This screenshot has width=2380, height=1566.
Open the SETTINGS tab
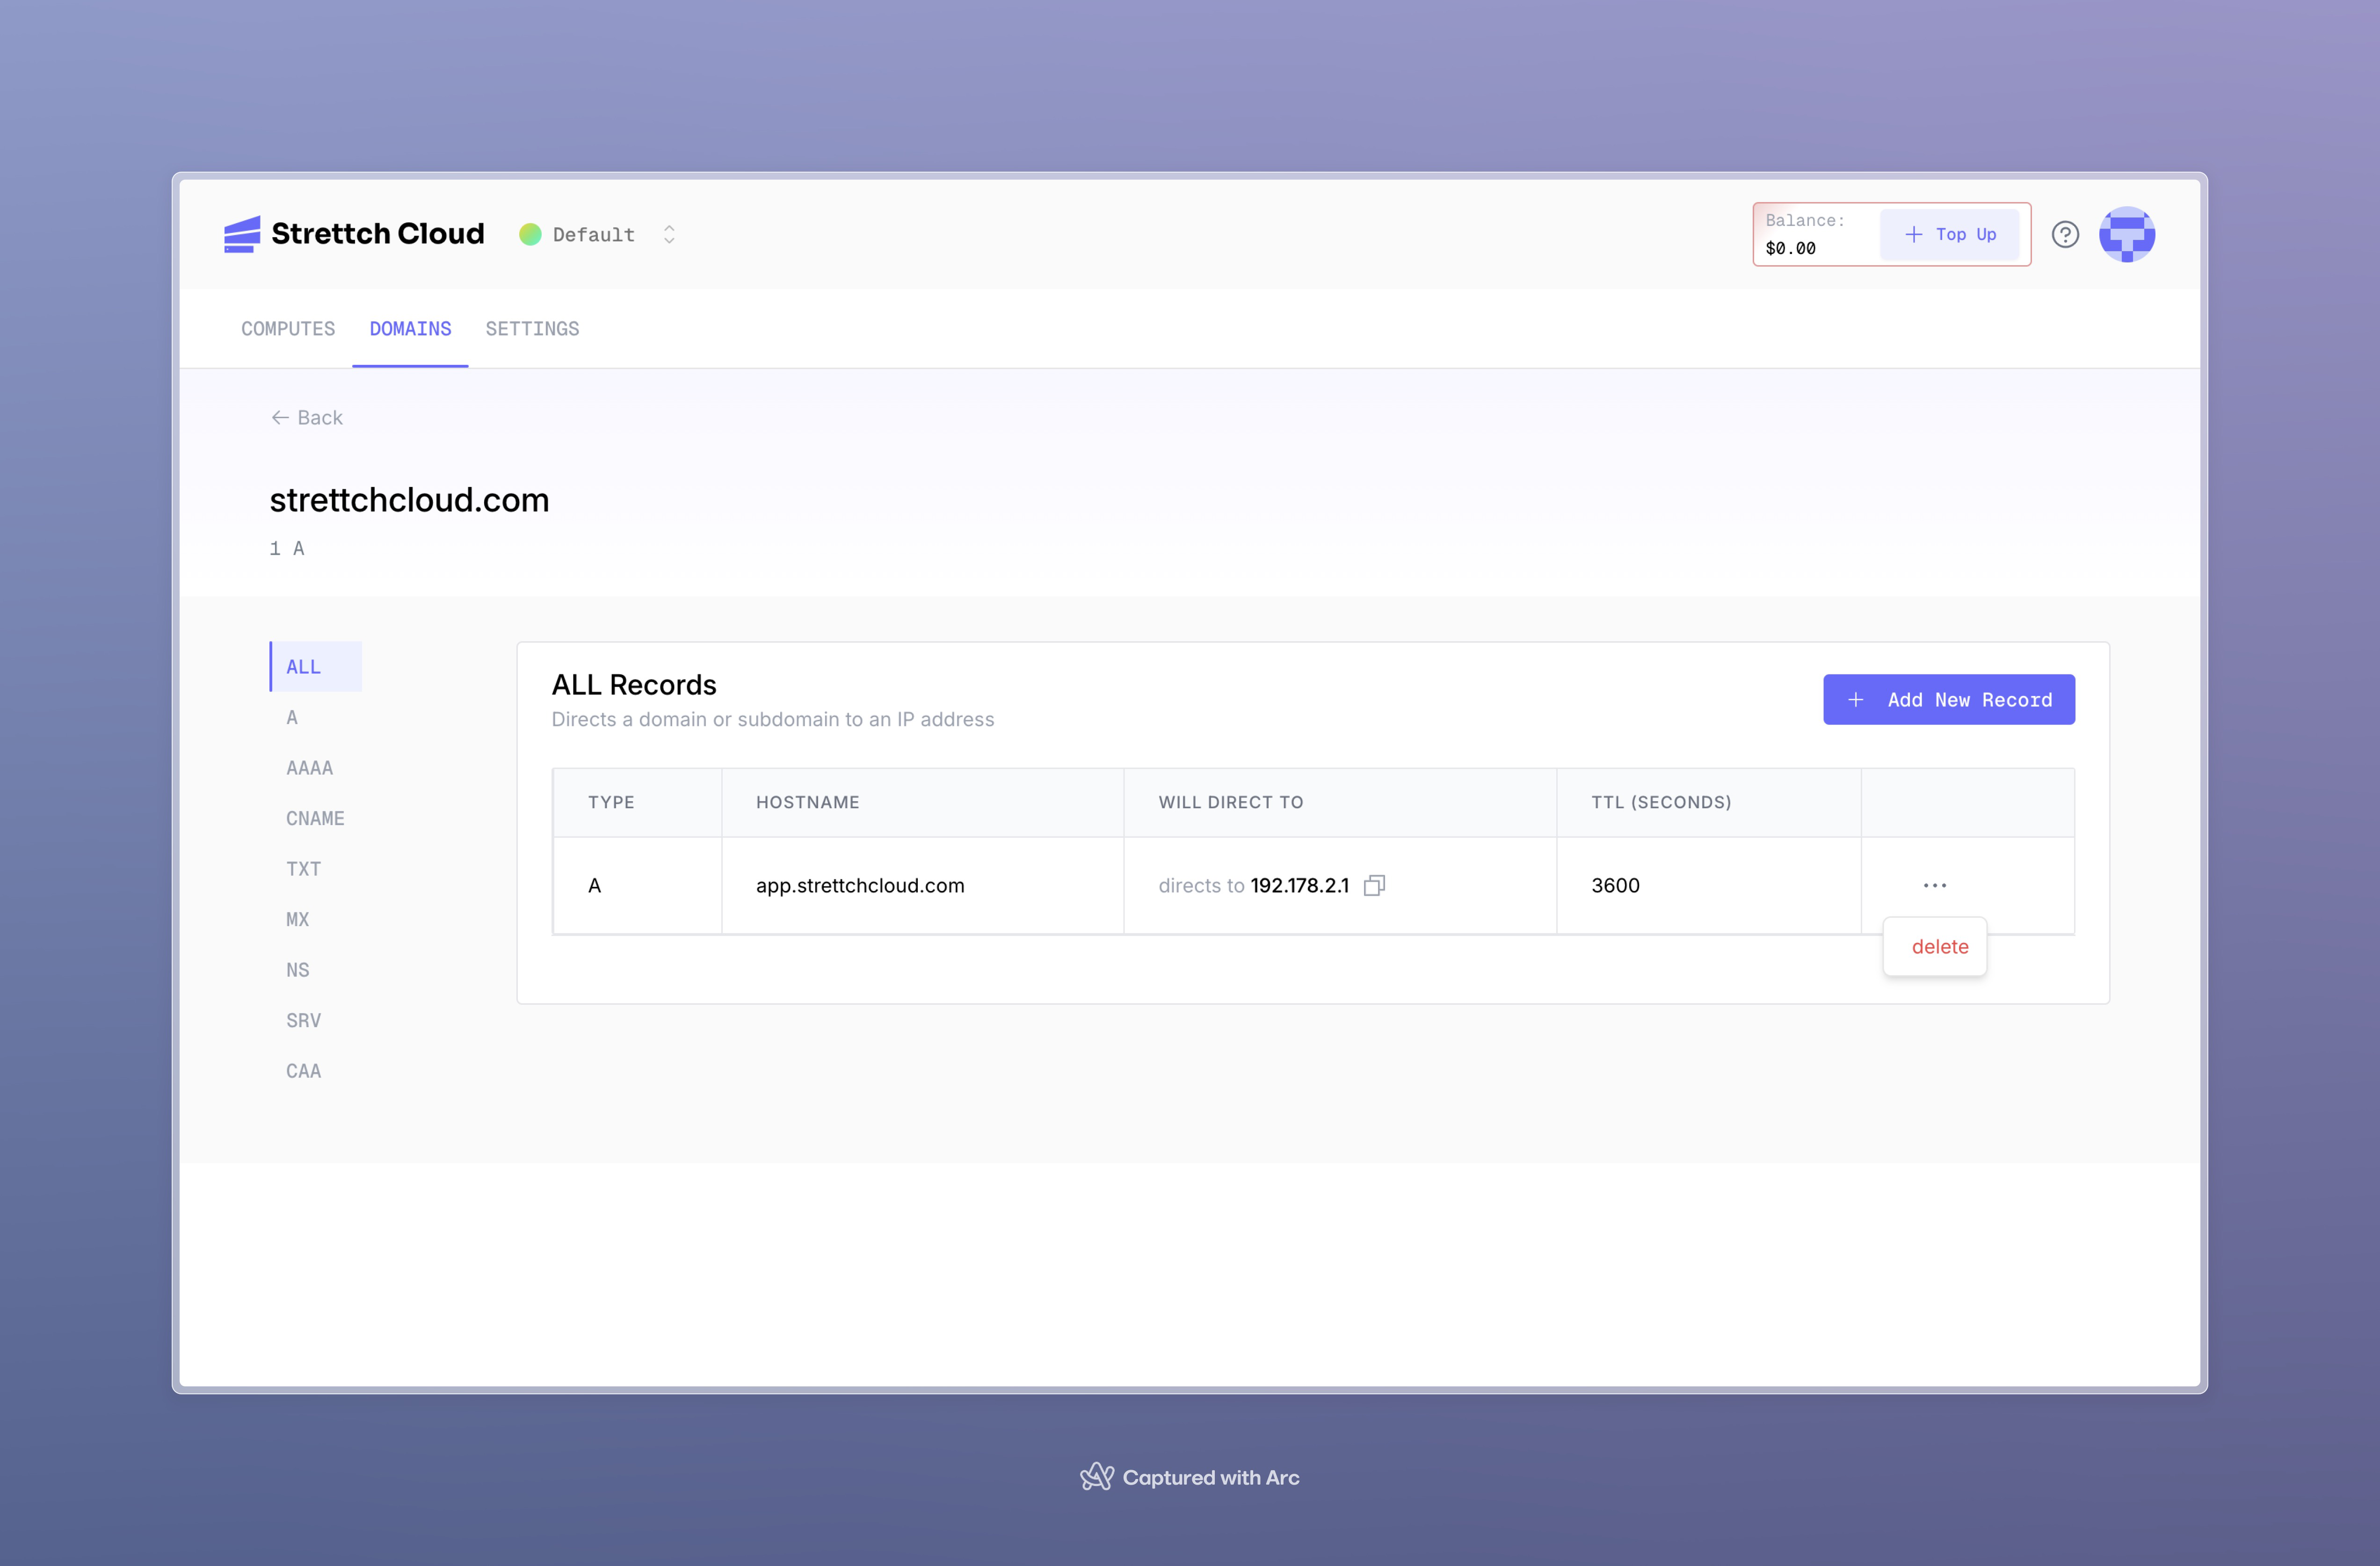coord(532,329)
